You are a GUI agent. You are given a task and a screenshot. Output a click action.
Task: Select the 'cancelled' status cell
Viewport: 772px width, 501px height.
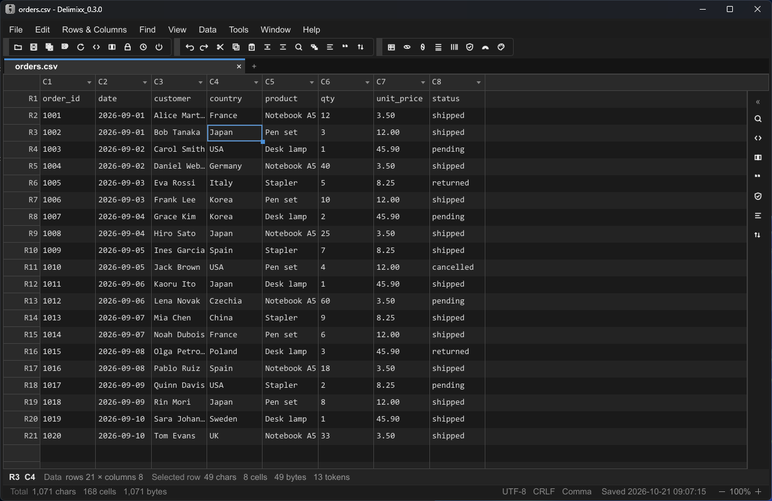pyautogui.click(x=457, y=267)
